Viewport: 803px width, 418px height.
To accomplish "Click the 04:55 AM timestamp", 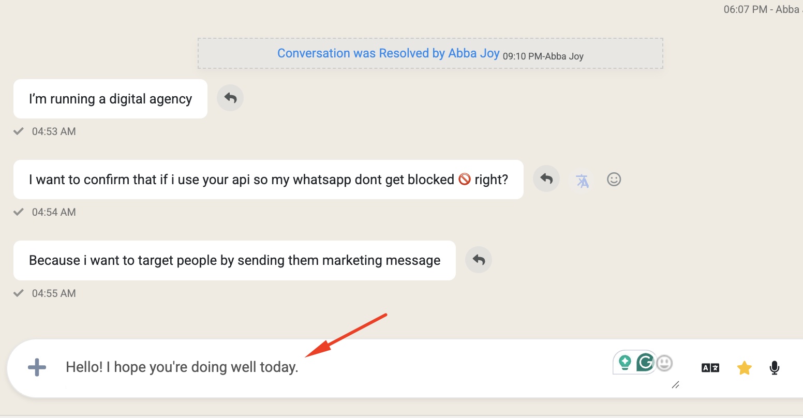I will pos(54,293).
